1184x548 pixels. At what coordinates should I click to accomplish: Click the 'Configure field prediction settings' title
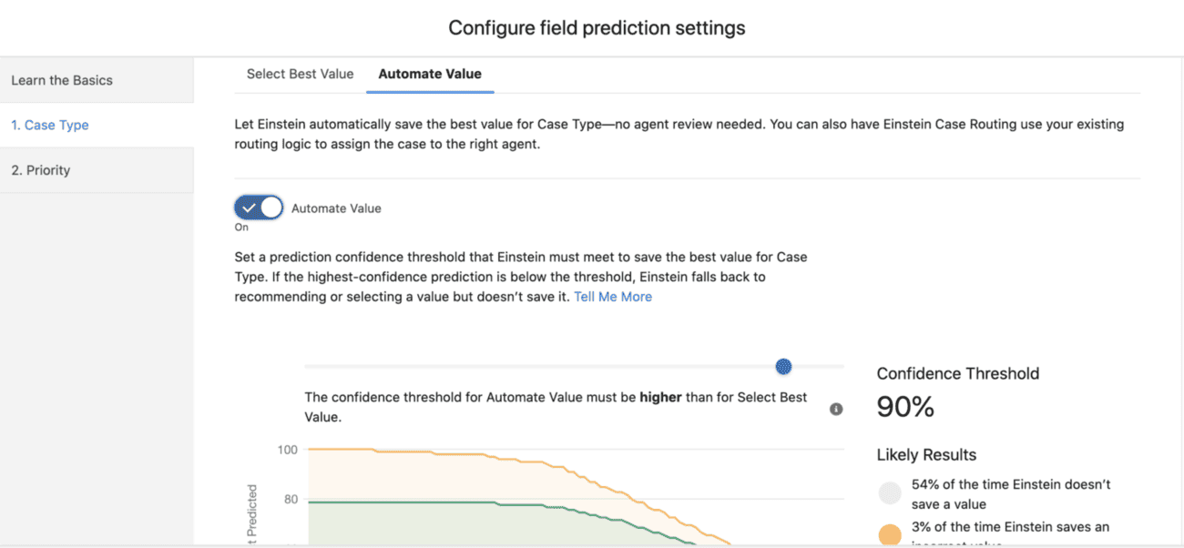coord(596,27)
